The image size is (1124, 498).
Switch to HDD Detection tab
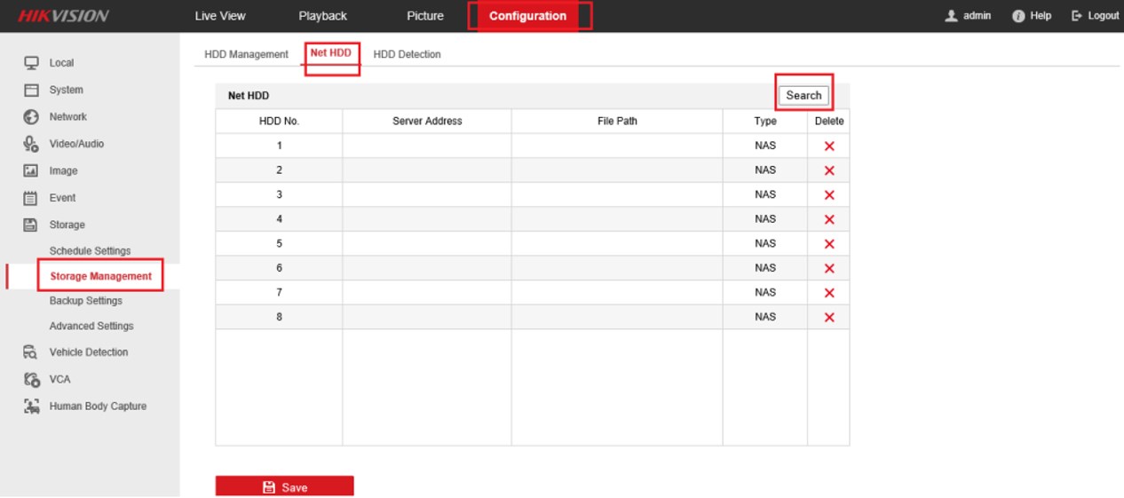click(407, 54)
